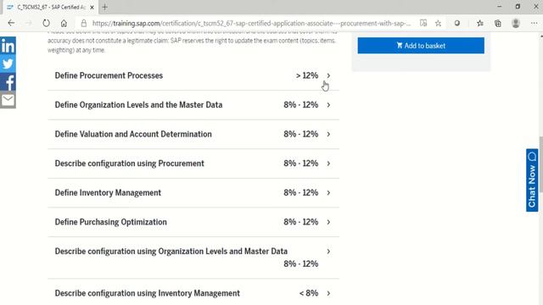
Task: Click Define Purchasing Optimization title
Action: tap(111, 222)
